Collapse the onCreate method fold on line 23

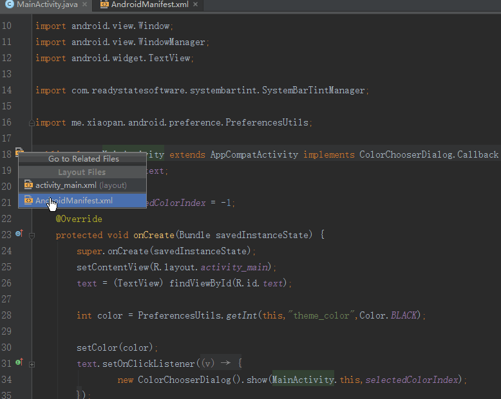click(x=32, y=236)
